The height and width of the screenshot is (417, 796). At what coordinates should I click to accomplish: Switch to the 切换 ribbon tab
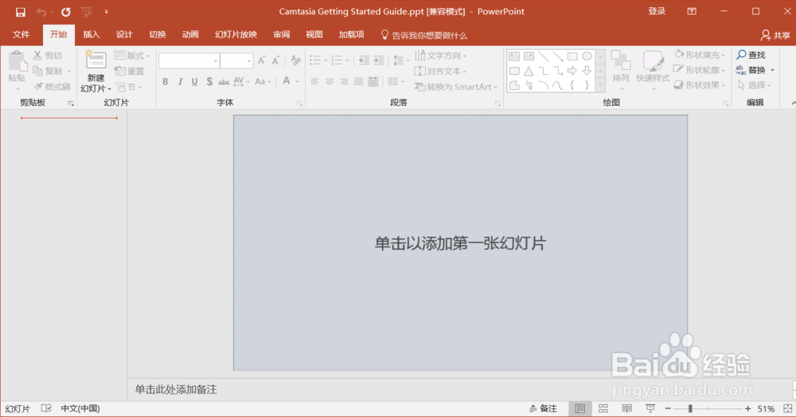(x=158, y=34)
